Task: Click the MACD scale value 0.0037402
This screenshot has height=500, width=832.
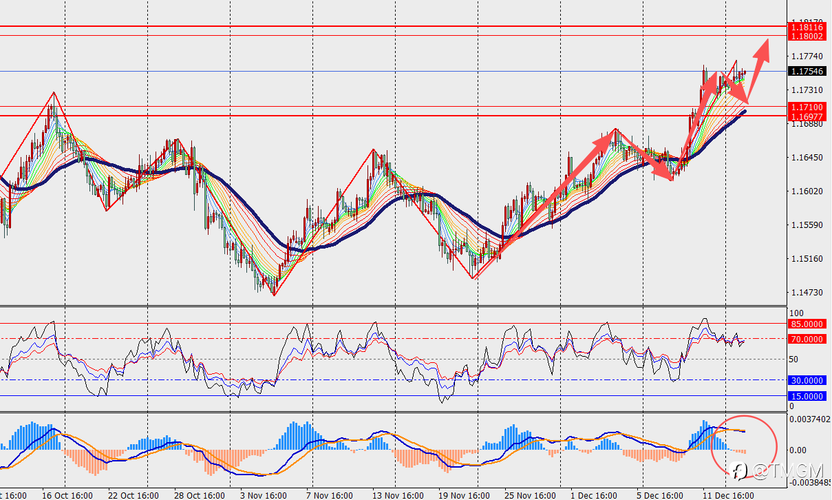Action: 810,419
